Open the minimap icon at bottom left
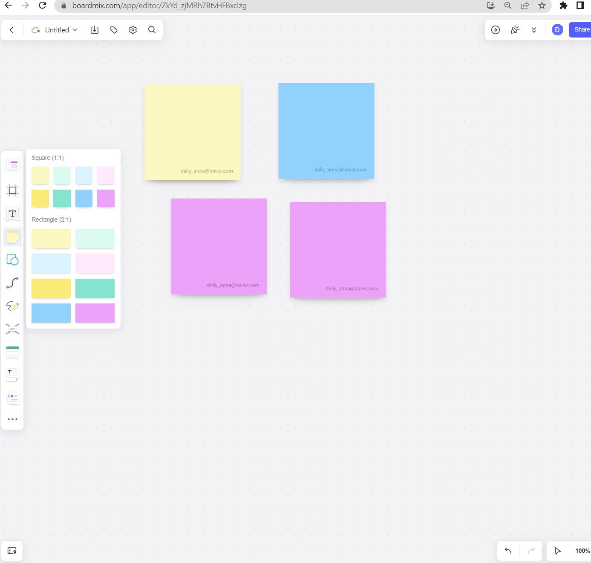 [x=12, y=551]
